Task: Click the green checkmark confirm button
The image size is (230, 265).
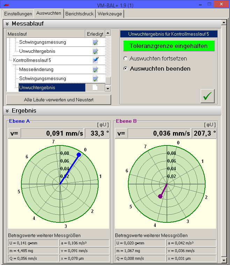Action: 208,96
